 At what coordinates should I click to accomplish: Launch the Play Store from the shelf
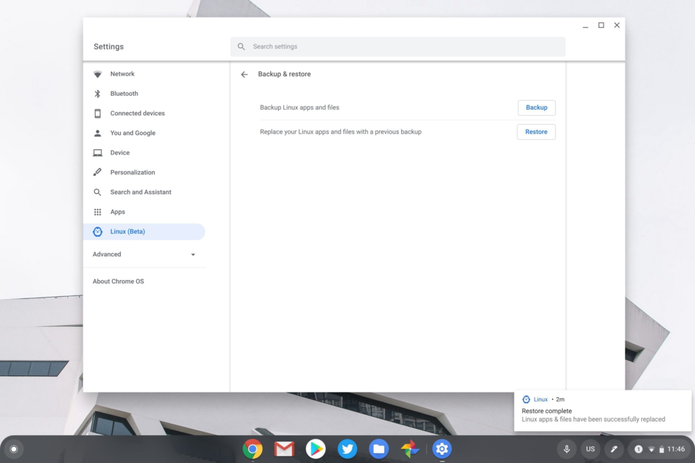tap(316, 449)
